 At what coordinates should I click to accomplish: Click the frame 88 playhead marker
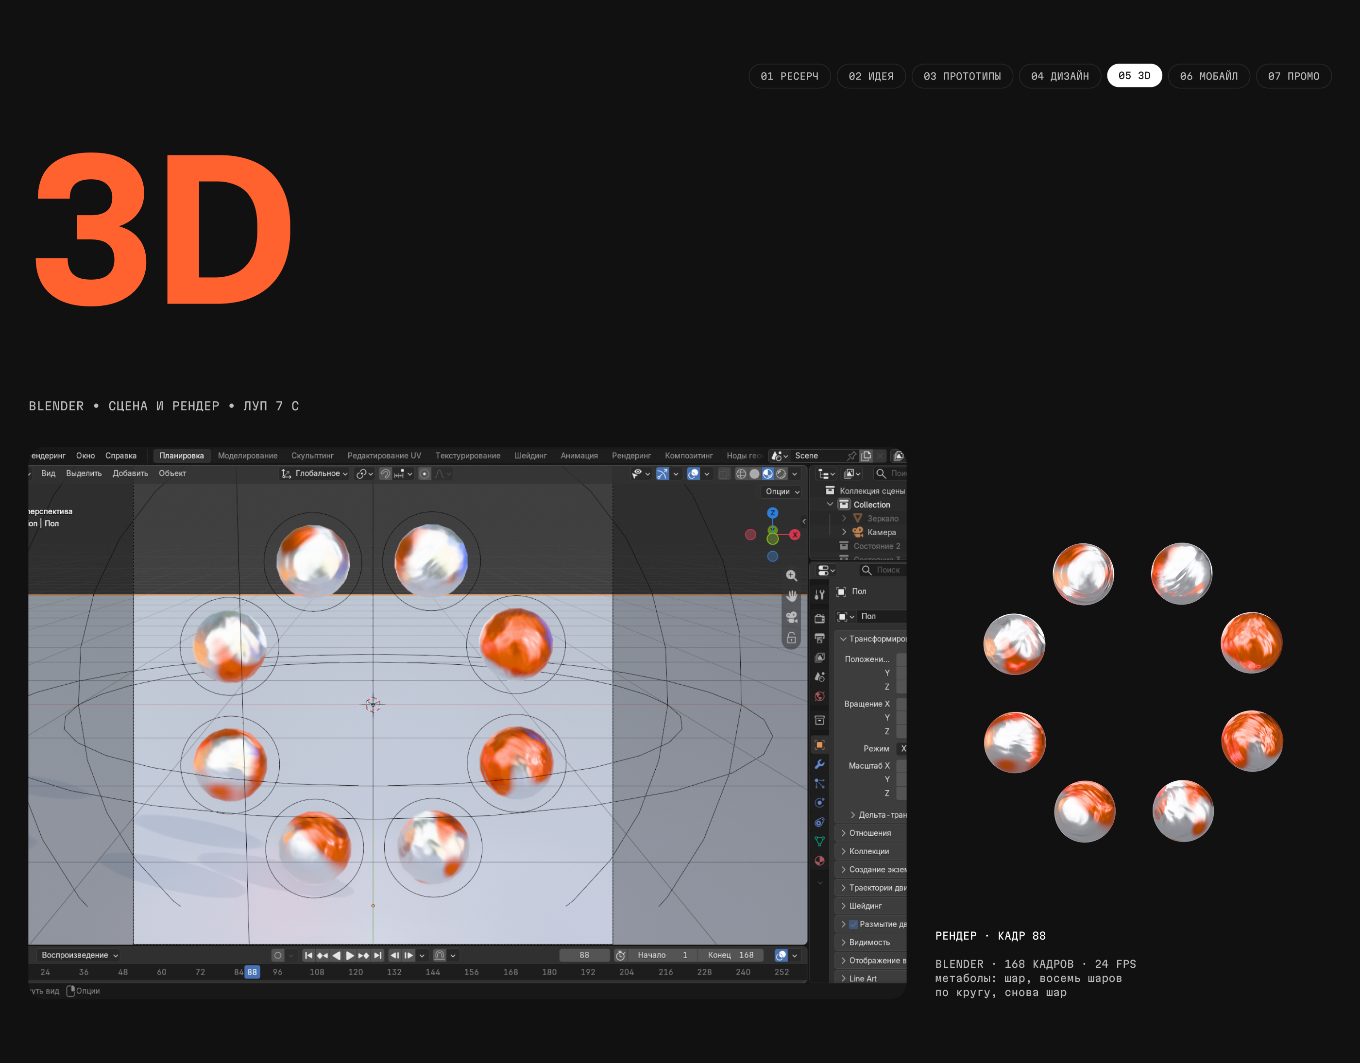tap(252, 972)
